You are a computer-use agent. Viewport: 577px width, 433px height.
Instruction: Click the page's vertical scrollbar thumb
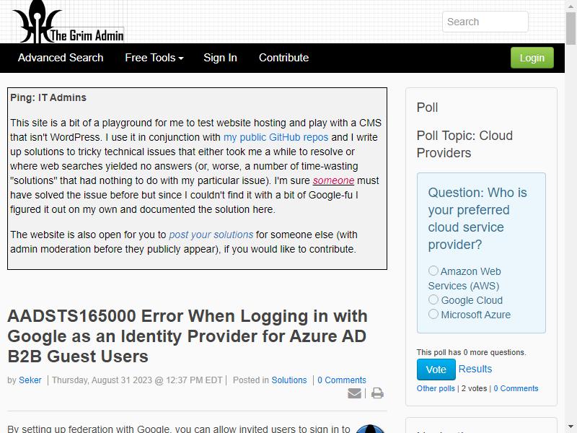pyautogui.click(x=571, y=27)
